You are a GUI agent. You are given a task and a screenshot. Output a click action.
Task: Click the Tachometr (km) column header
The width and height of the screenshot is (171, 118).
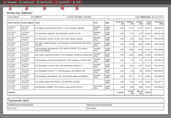tap(159, 23)
